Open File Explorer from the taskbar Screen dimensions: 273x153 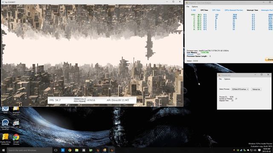pos(77,150)
